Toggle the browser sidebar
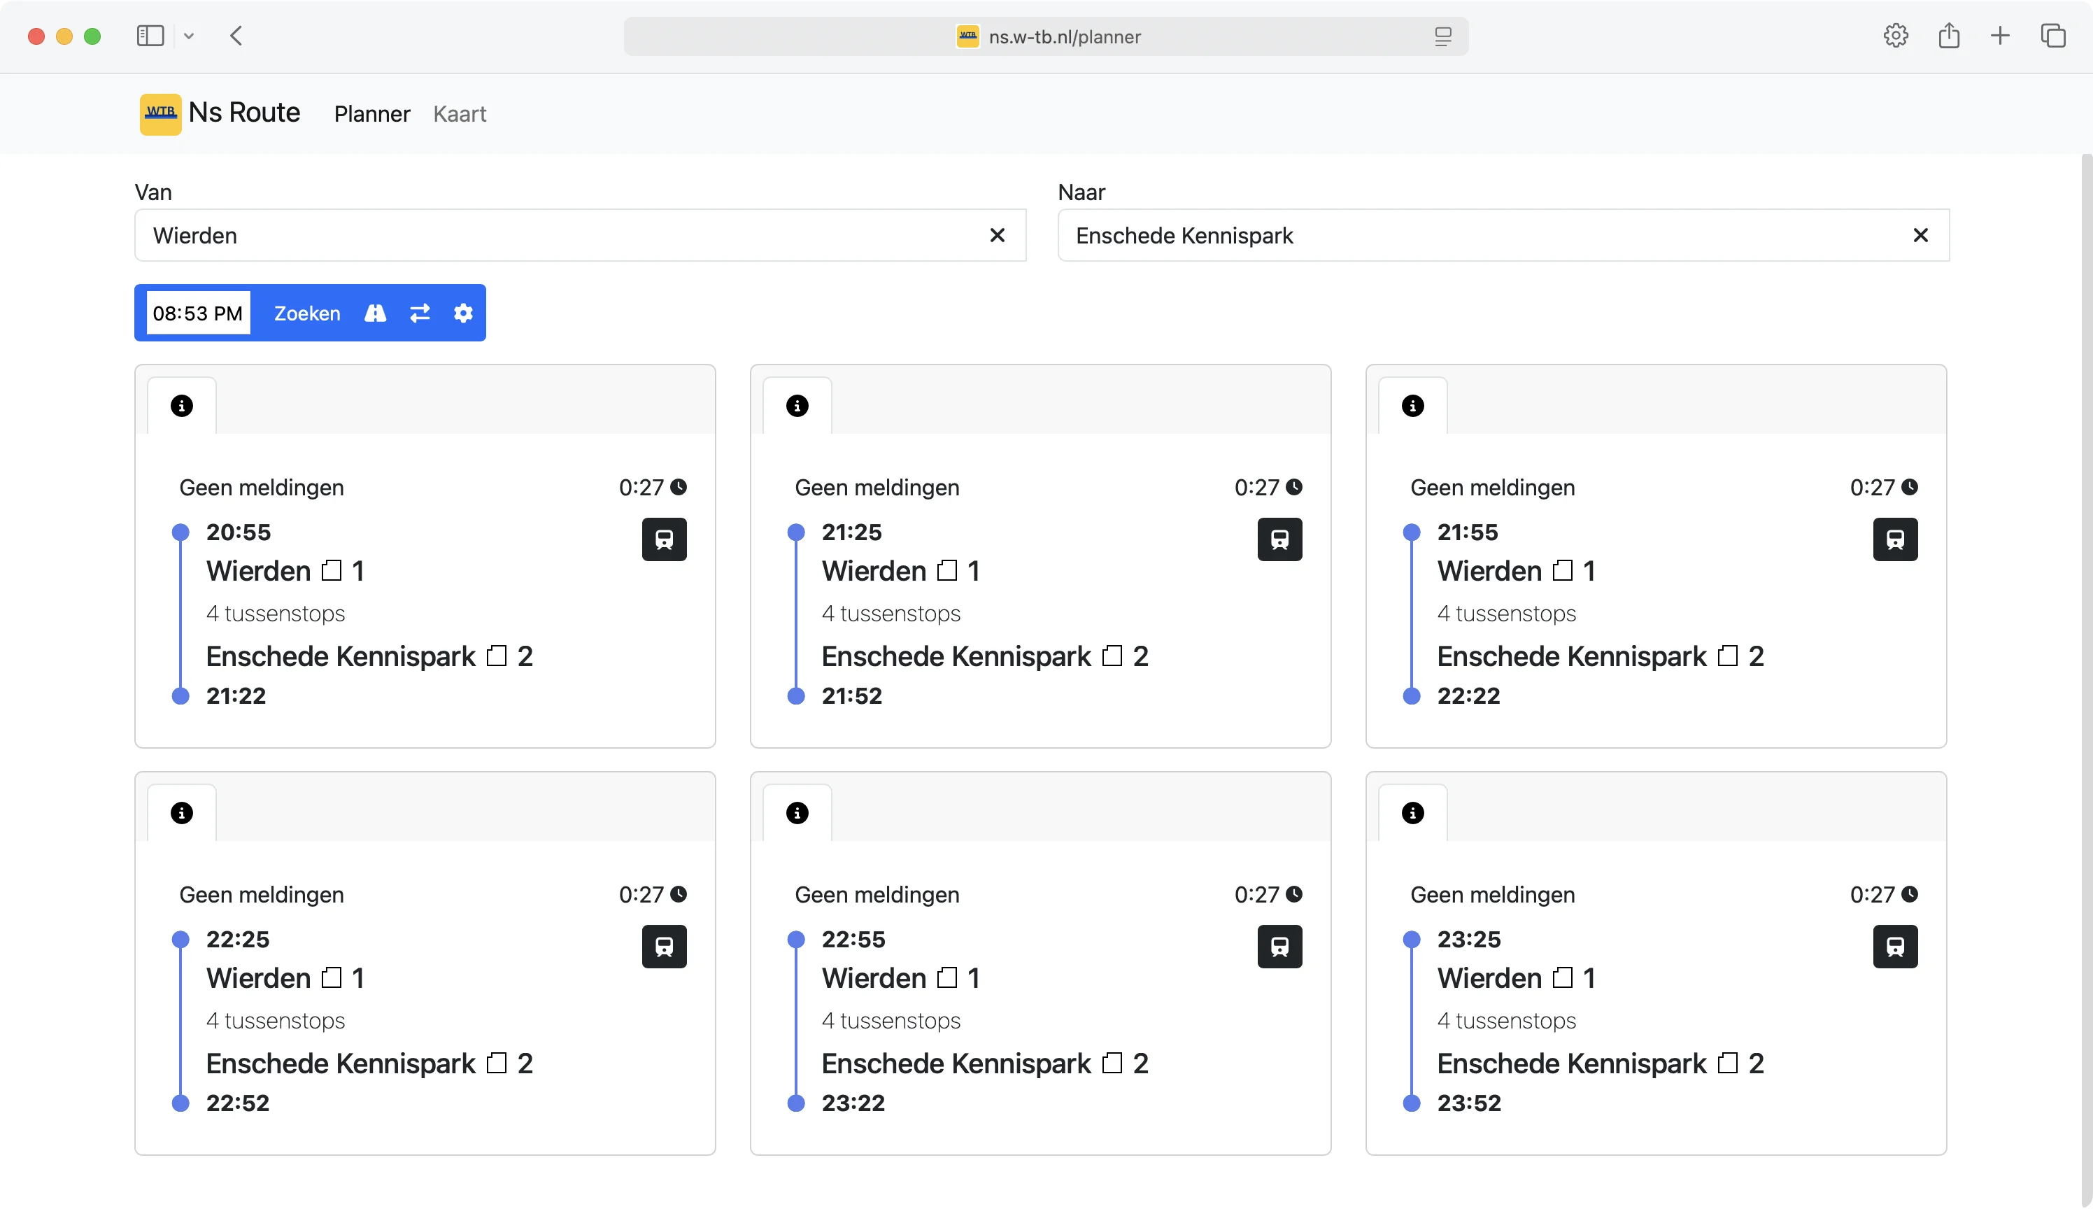2093x1209 pixels. [x=150, y=36]
